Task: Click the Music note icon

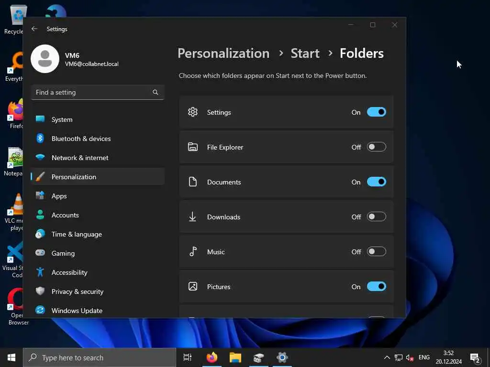Action: tap(193, 251)
